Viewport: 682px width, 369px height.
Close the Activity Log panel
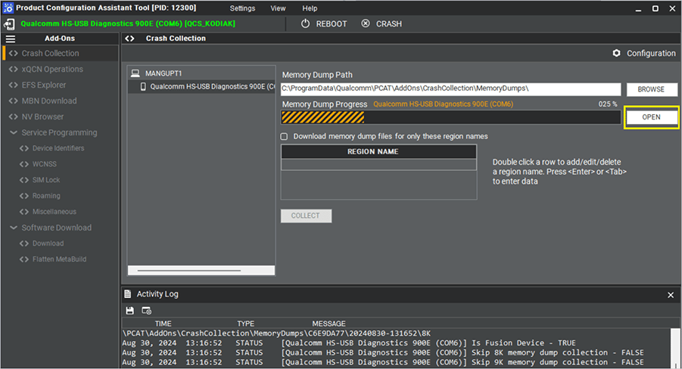point(670,295)
